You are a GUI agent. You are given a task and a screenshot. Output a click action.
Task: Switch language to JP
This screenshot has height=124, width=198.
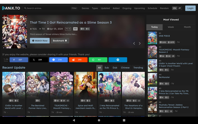click(x=180, y=8)
